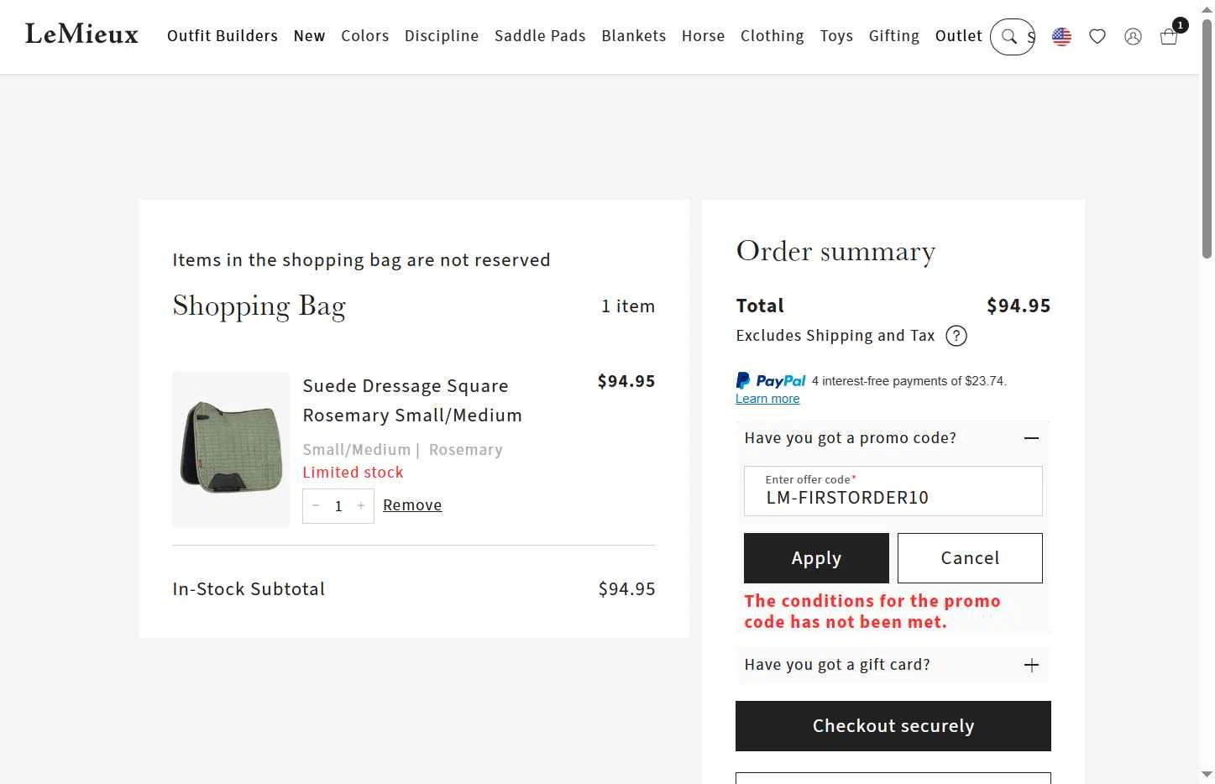Remove the saddle pad from bag
Screen dimensions: 1215x784
pyautogui.click(x=412, y=505)
